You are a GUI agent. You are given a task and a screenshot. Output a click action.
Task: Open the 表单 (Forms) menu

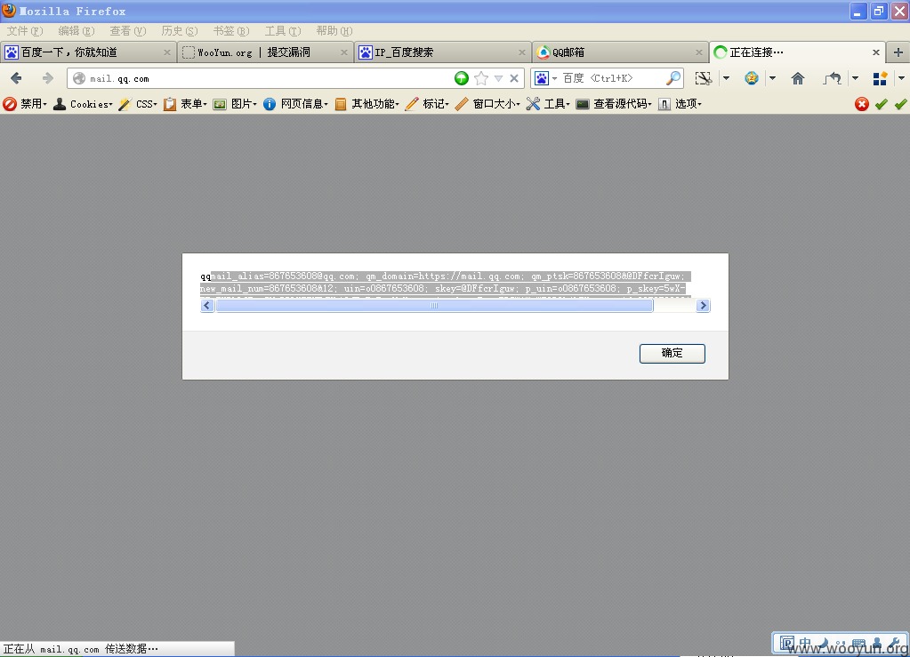pos(185,104)
